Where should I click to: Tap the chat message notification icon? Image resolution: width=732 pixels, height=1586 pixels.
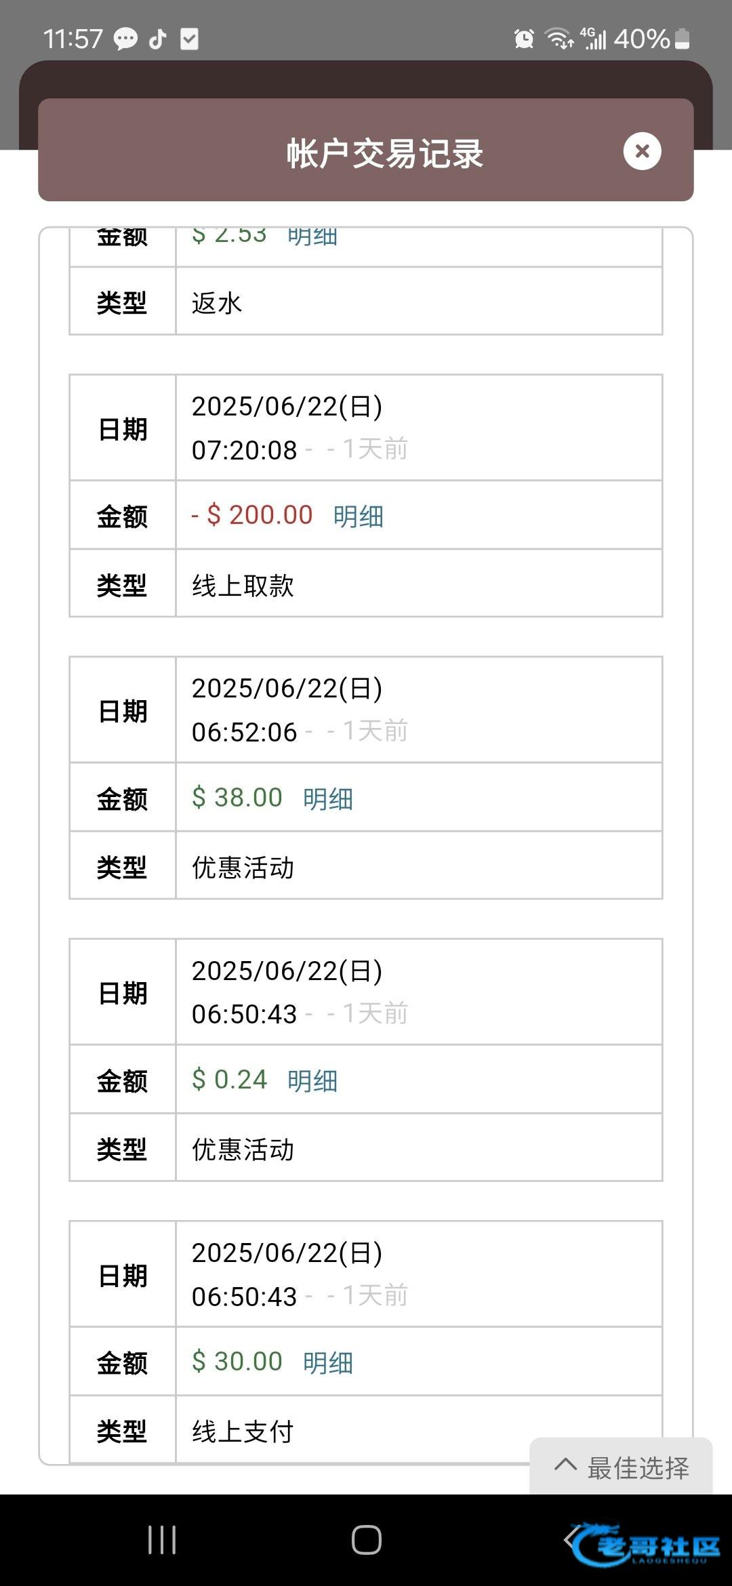(125, 39)
